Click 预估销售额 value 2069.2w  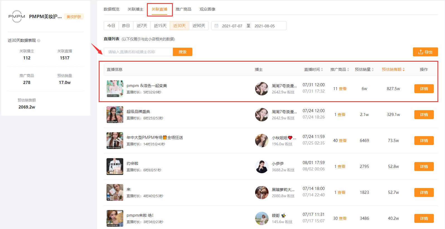pyautogui.click(x=27, y=107)
